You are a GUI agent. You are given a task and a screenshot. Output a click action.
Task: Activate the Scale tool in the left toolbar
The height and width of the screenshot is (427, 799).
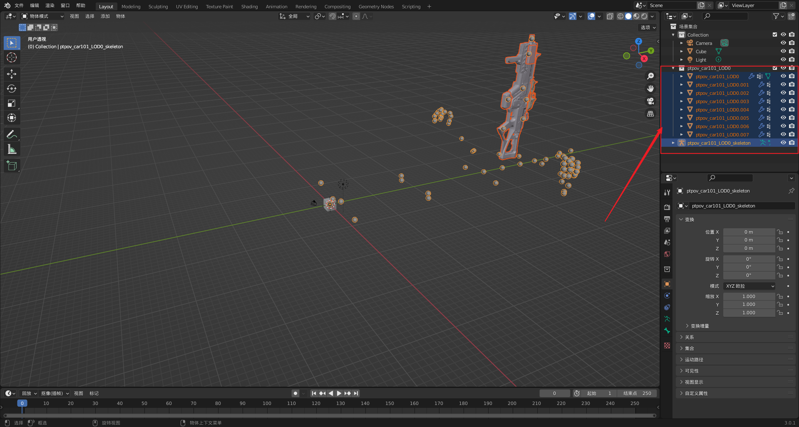point(12,103)
